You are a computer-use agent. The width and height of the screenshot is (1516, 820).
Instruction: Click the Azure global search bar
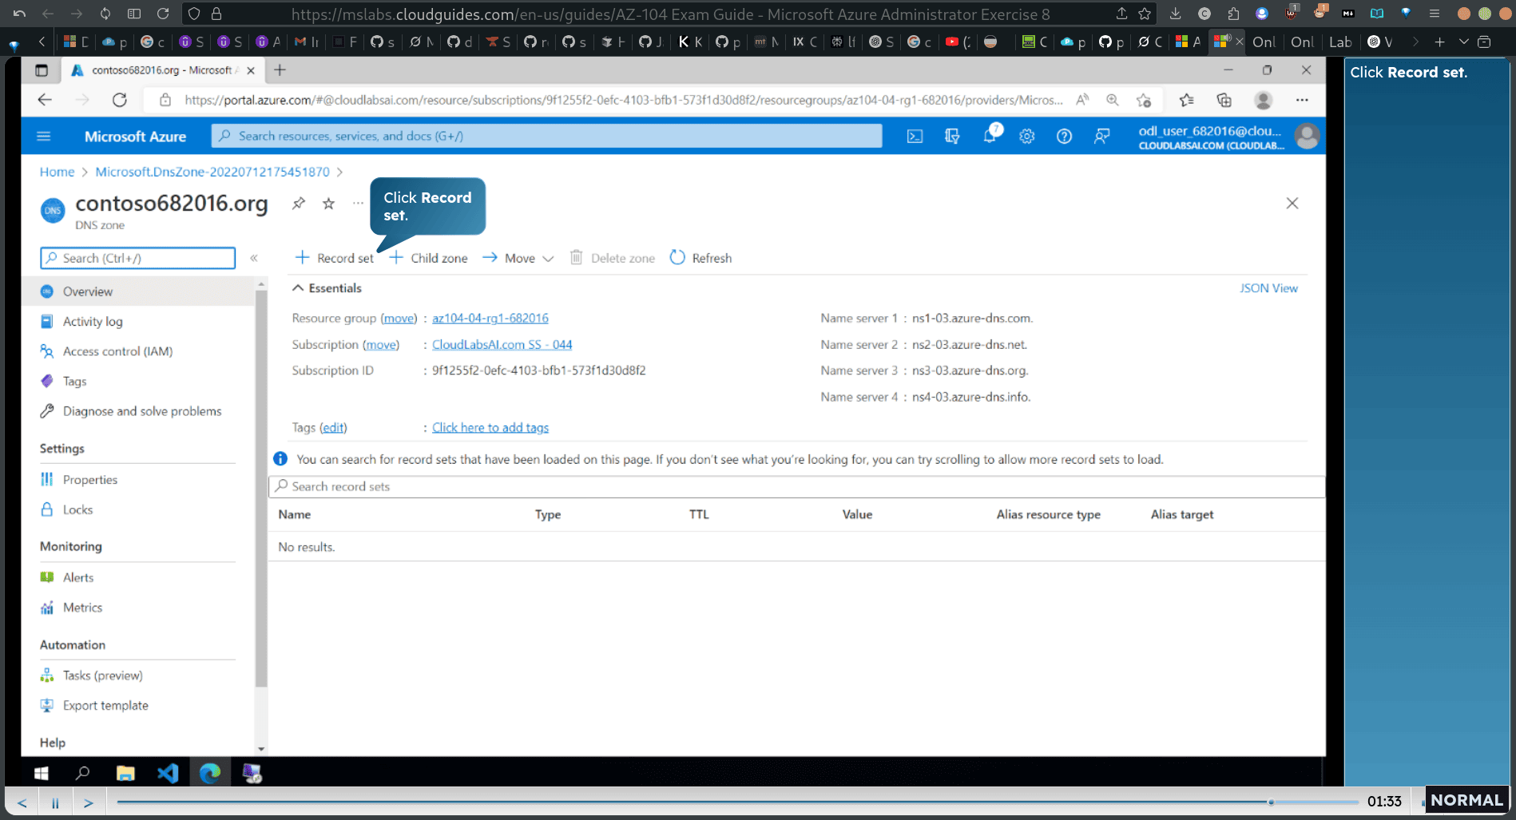coord(546,136)
